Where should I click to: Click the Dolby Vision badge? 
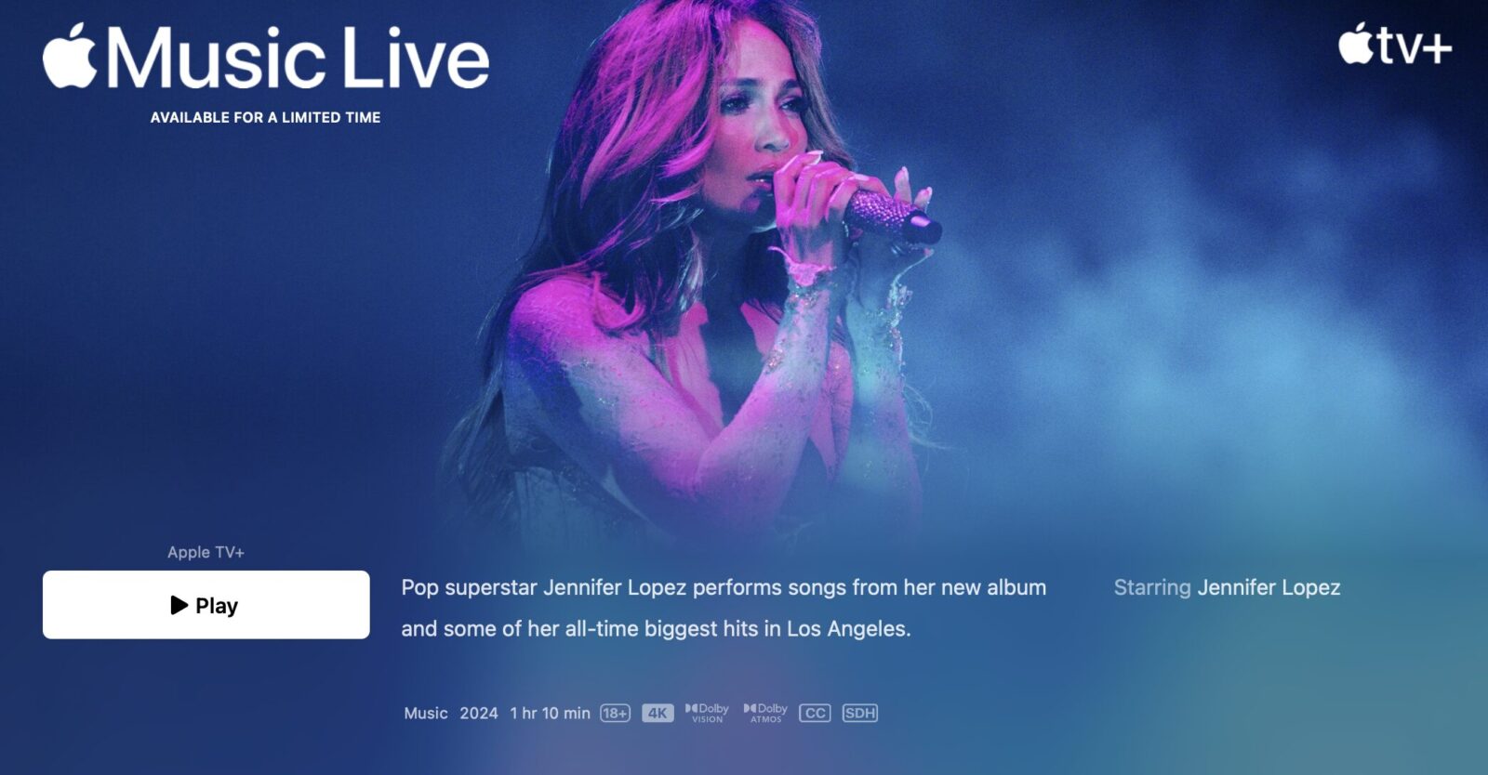[707, 713]
